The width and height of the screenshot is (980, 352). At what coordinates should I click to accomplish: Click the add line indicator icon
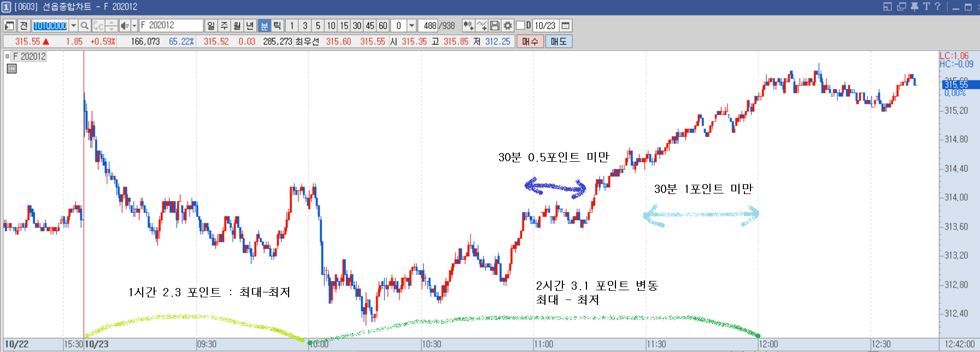482,26
